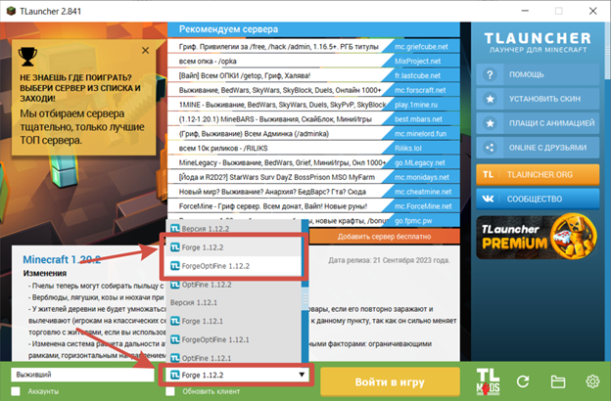Select Forge 1.12.2 from version list
This screenshot has height=401, width=611.
[x=233, y=247]
